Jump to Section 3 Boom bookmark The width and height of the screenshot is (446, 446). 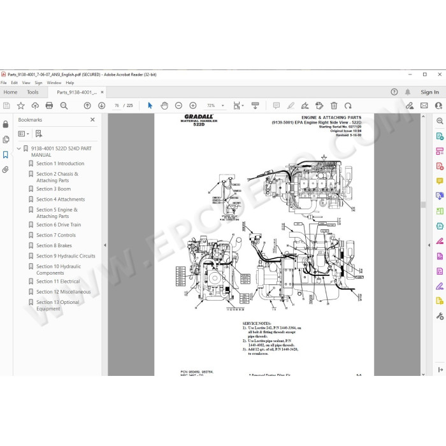[54, 189]
